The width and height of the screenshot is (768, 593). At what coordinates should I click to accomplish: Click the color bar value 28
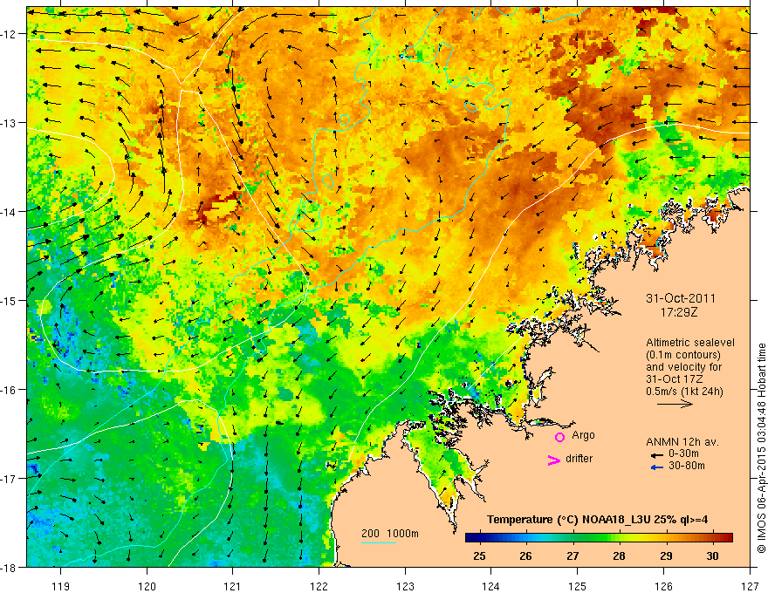point(619,556)
